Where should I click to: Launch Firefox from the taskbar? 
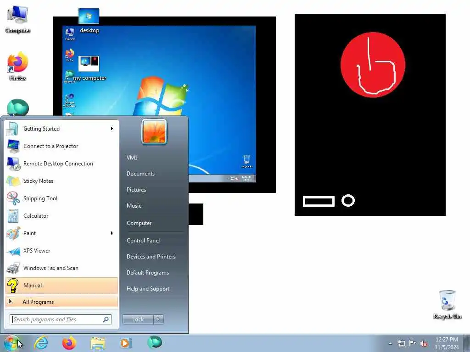(x=69, y=343)
